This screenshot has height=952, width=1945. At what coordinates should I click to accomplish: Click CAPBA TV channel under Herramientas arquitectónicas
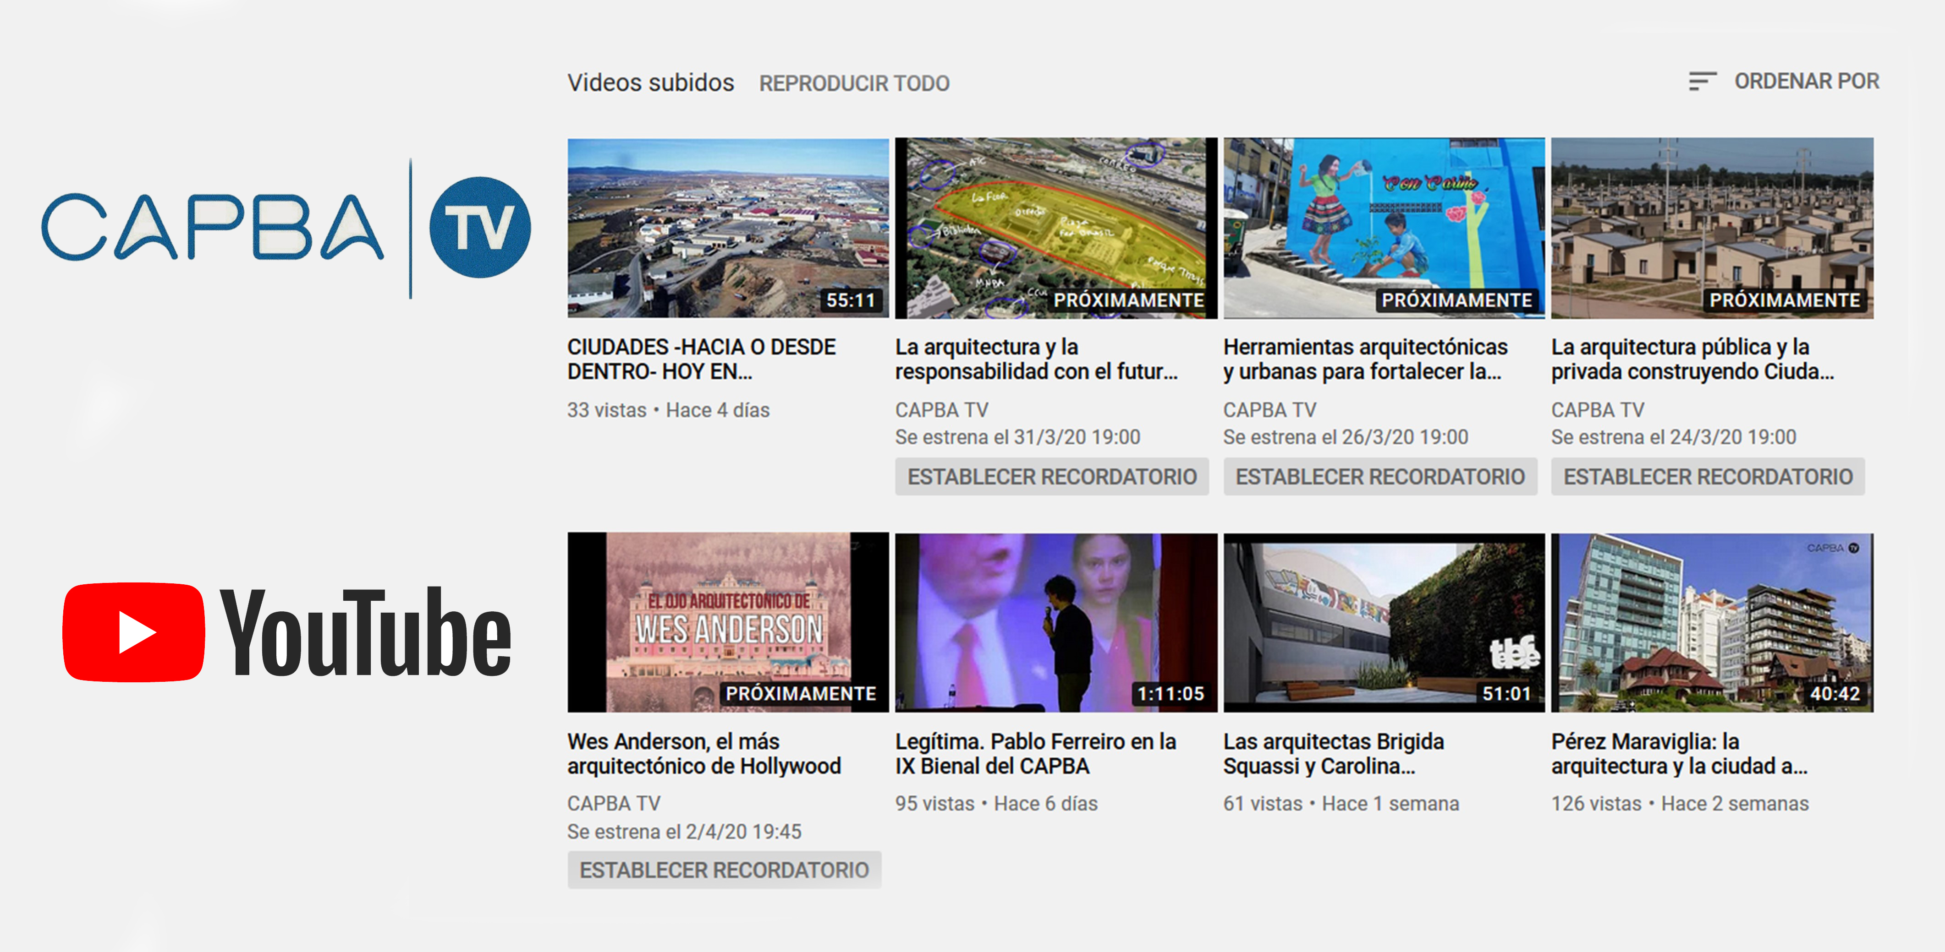[x=1269, y=410]
